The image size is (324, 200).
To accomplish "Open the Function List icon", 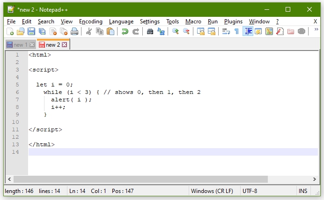I will (x=280, y=32).
